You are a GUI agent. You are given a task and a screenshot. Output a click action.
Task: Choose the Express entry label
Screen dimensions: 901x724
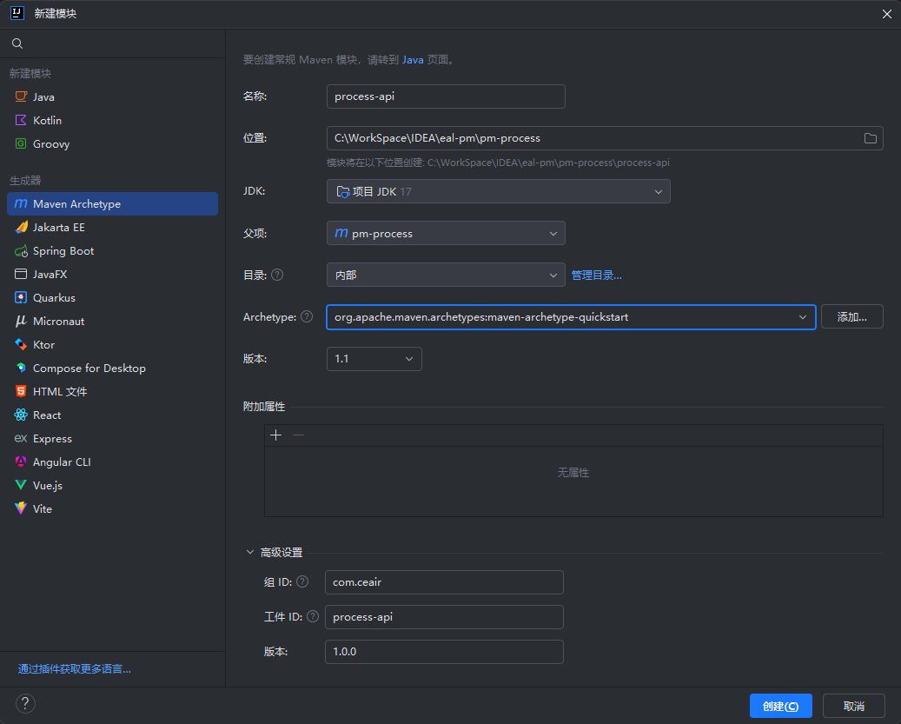(52, 438)
